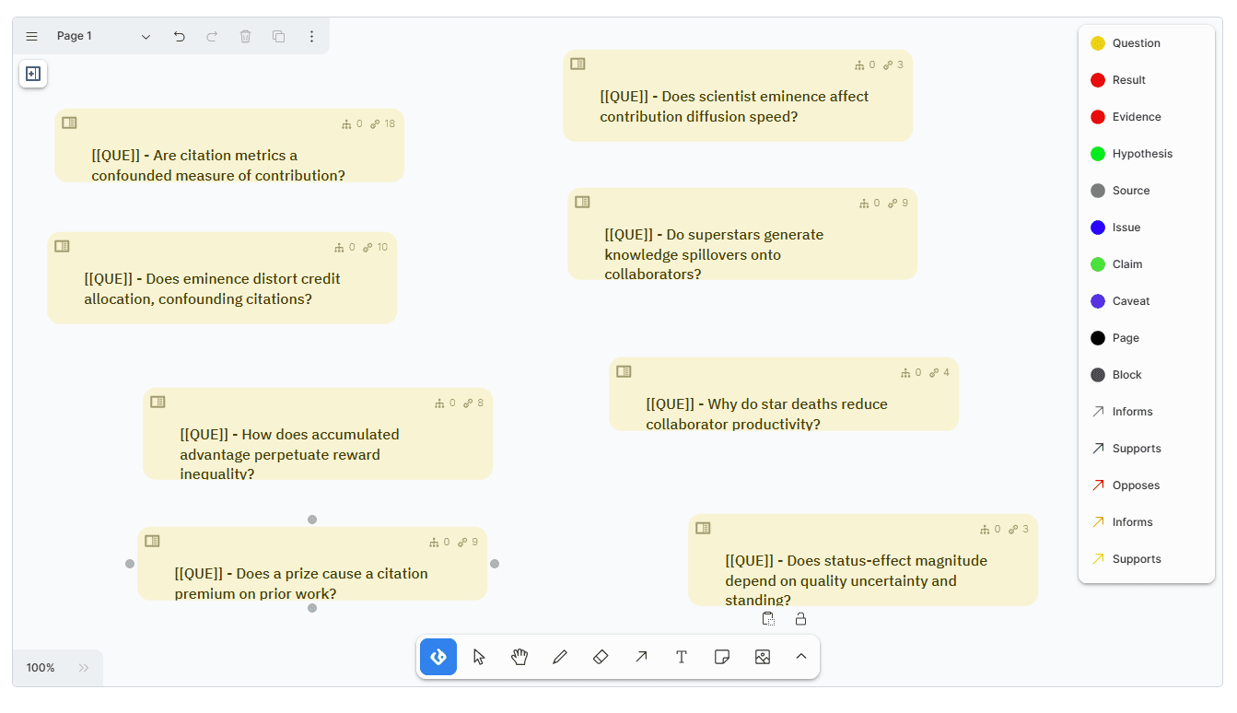Expand the Page 1 dropdown
The image size is (1237, 713).
coord(103,36)
